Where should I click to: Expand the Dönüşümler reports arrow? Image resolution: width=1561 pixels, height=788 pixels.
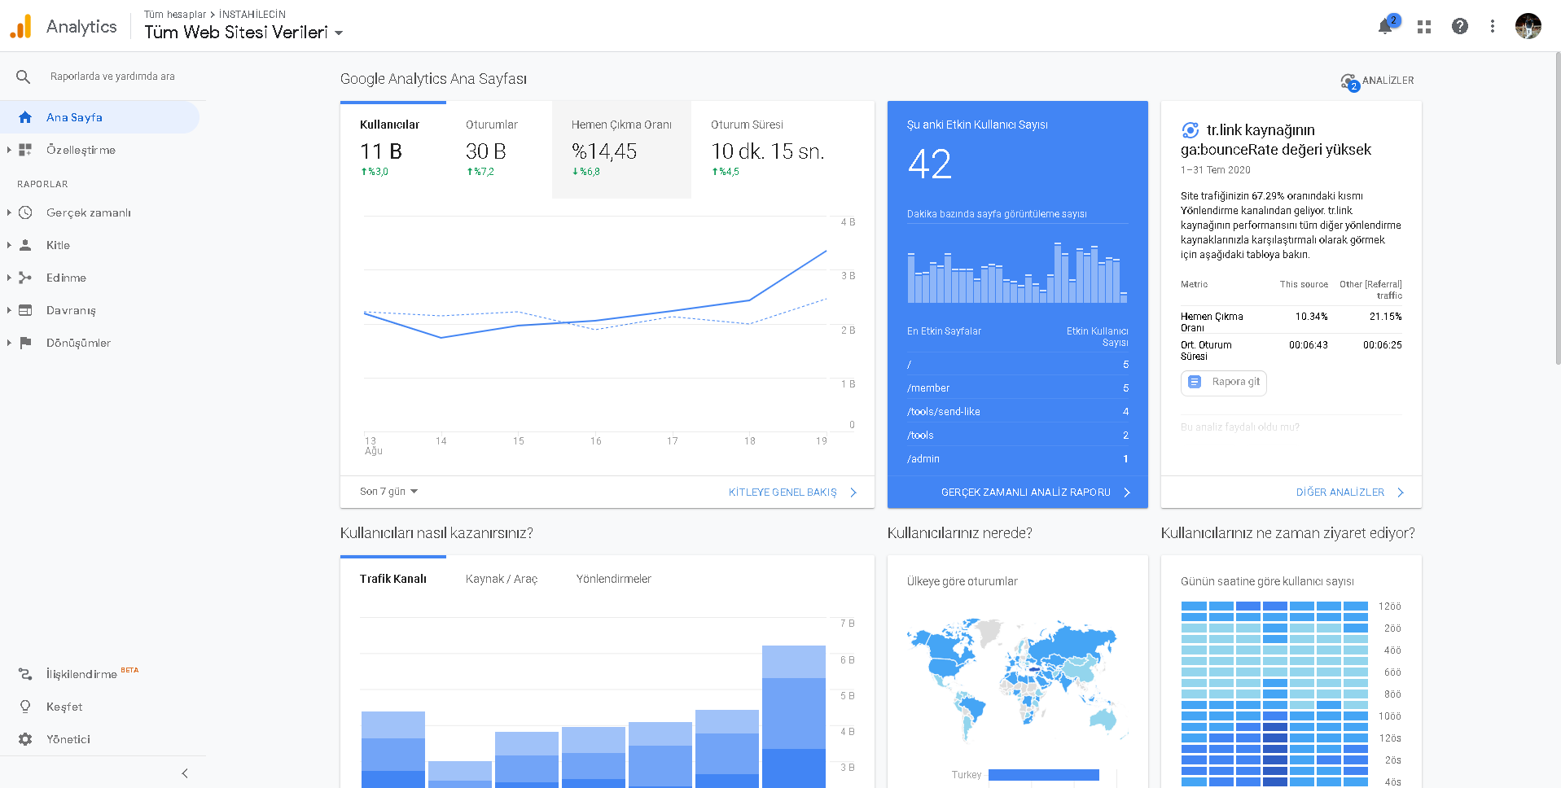coord(9,343)
